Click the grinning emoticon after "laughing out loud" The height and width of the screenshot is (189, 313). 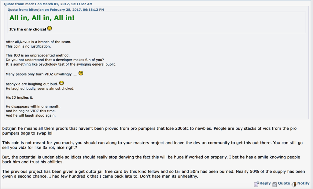tap(61, 83)
